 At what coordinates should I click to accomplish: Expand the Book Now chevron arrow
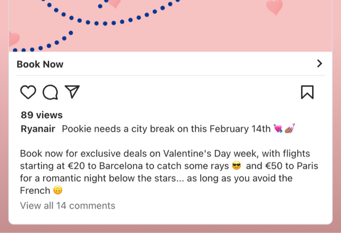[x=319, y=64]
